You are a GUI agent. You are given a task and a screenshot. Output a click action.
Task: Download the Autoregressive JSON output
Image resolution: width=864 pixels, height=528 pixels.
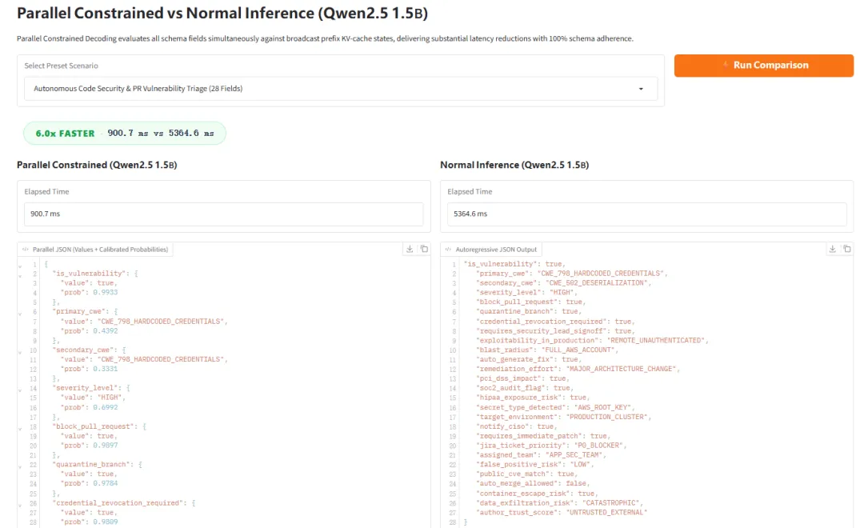(x=833, y=249)
